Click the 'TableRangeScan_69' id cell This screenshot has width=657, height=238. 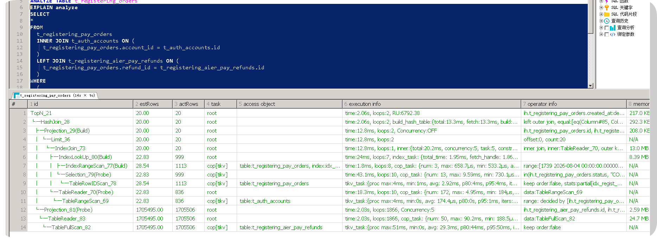[80, 201]
